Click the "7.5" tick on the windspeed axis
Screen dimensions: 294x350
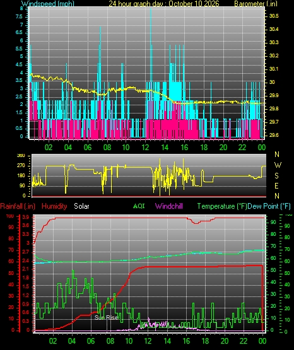(x=19, y=17)
